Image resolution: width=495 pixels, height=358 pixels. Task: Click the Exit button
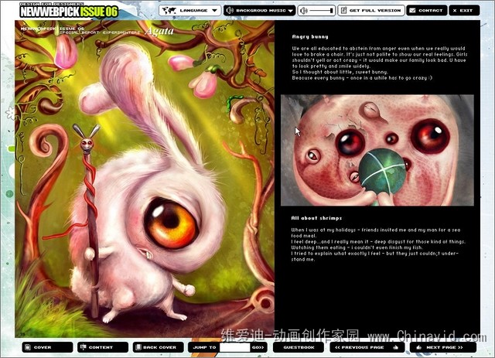point(464,10)
